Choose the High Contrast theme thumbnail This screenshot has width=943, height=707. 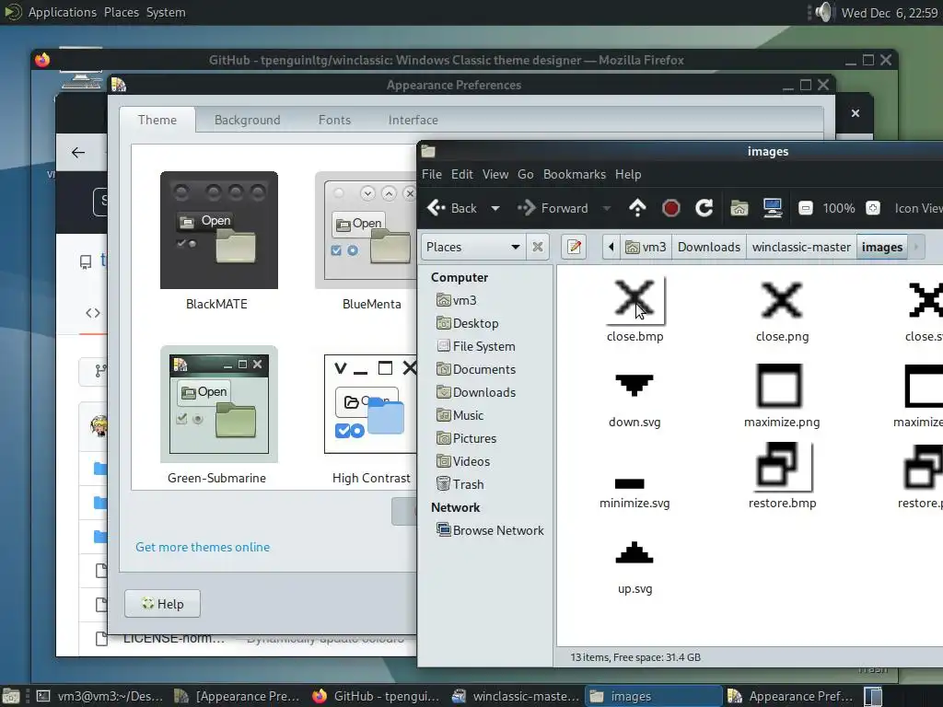coord(370,404)
